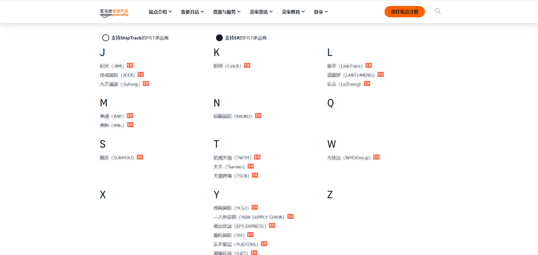Viewport: 538px width, 255px height.
Task: Open the only carrier link under S
Action: point(117,158)
